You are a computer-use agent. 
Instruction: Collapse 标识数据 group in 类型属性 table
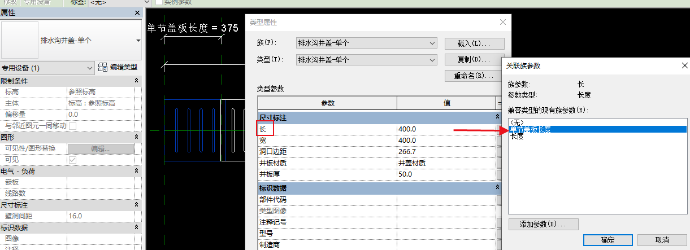(497, 187)
